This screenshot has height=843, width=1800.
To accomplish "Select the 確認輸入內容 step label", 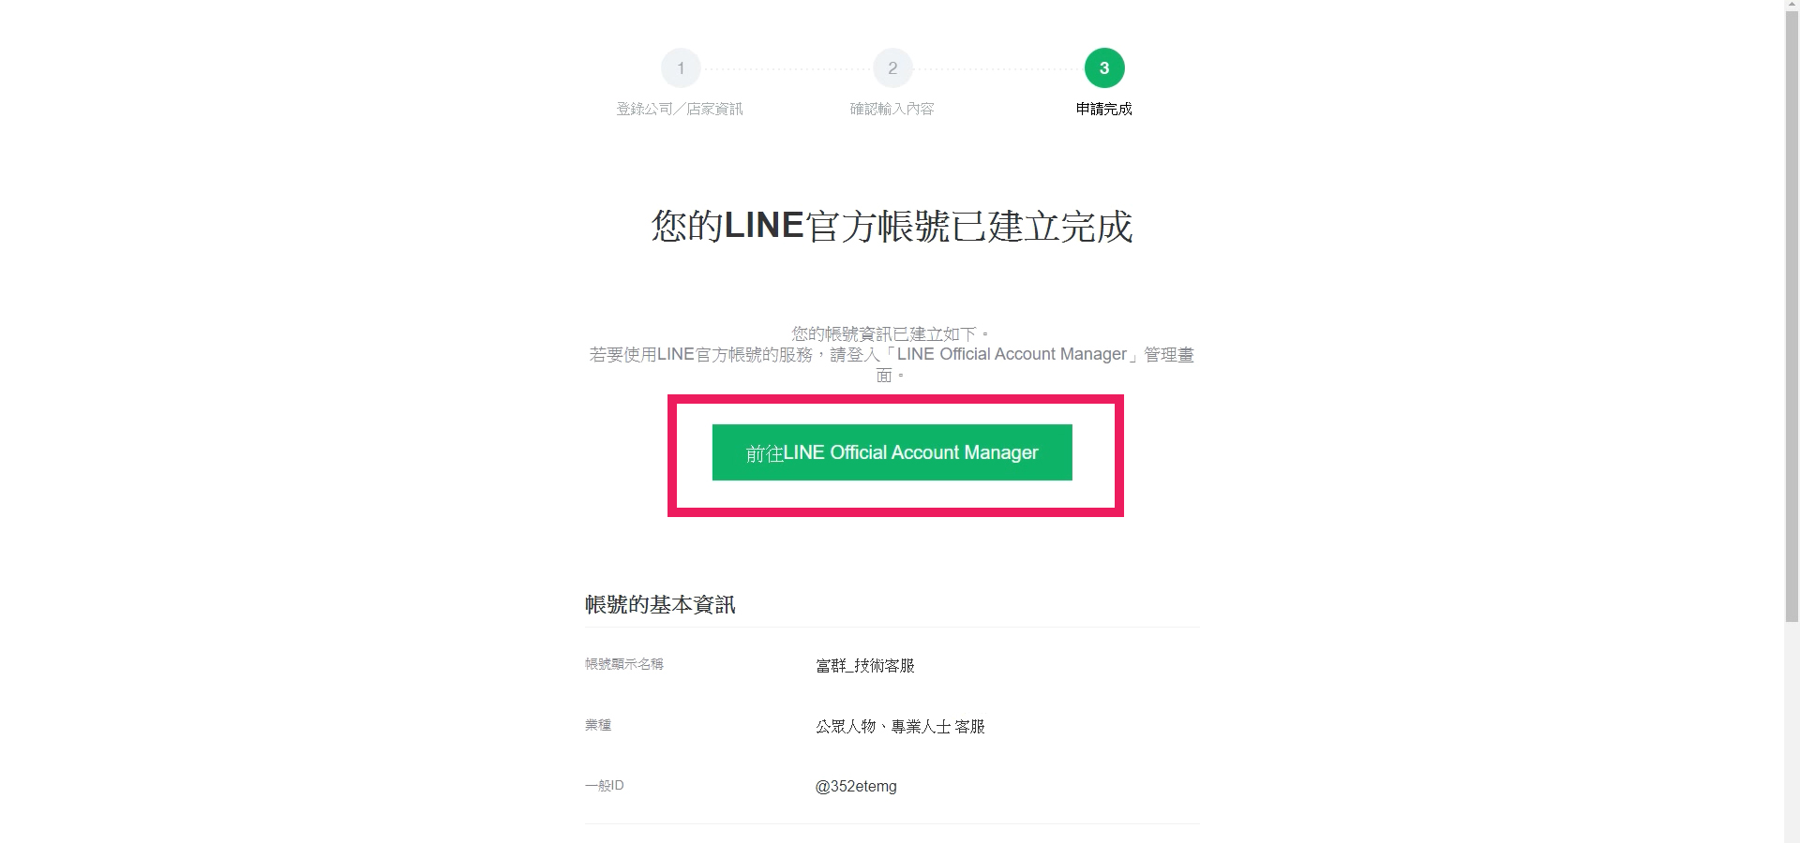I will pos(892,109).
